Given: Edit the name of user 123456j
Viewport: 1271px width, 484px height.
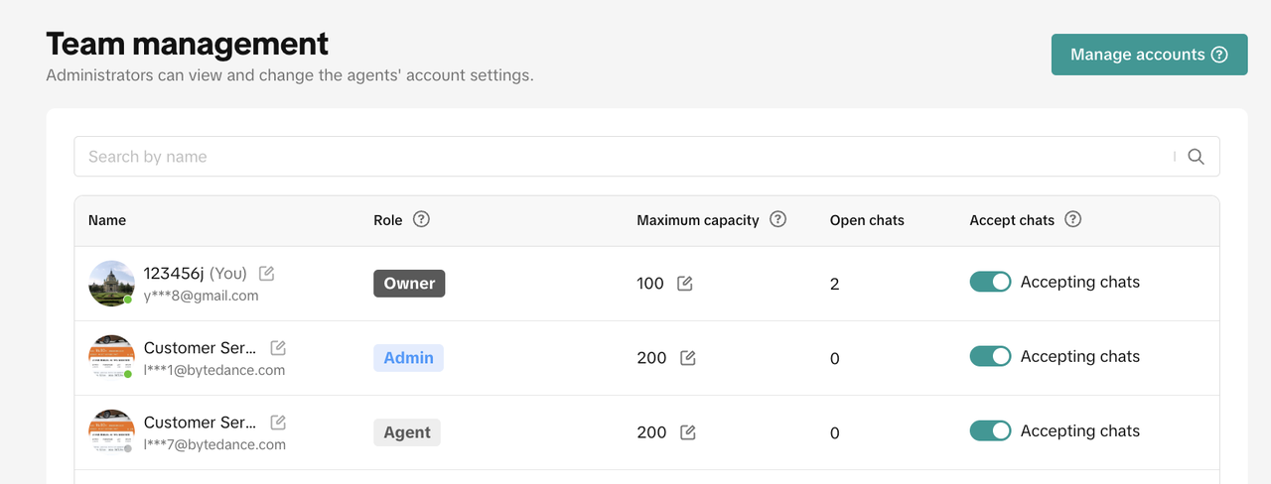Looking at the screenshot, I should click(266, 273).
